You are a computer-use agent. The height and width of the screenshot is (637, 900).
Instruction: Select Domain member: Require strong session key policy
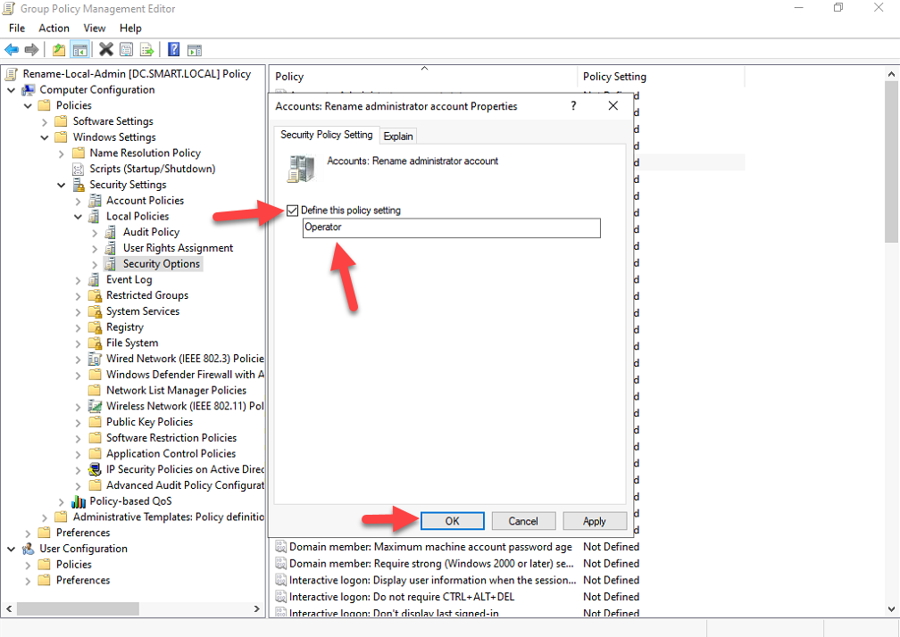pos(431,564)
